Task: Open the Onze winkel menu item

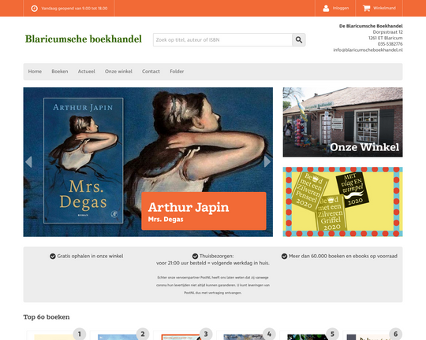Action: coord(118,72)
